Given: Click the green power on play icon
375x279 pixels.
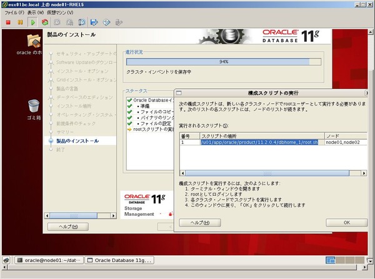Looking at the screenshot, I should [x=32, y=23].
